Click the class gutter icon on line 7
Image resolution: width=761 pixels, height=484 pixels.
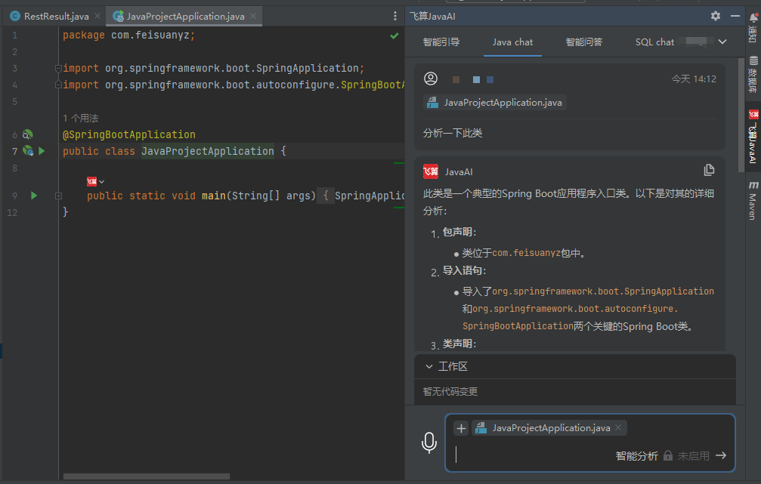(x=28, y=151)
